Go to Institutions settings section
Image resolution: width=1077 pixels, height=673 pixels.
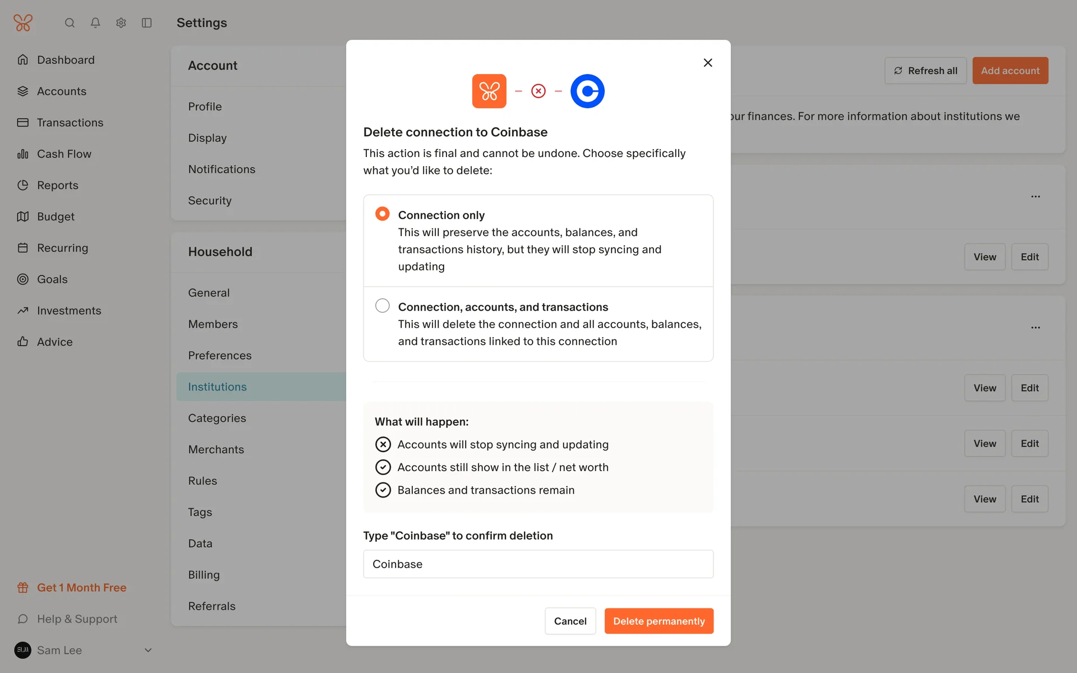click(218, 387)
